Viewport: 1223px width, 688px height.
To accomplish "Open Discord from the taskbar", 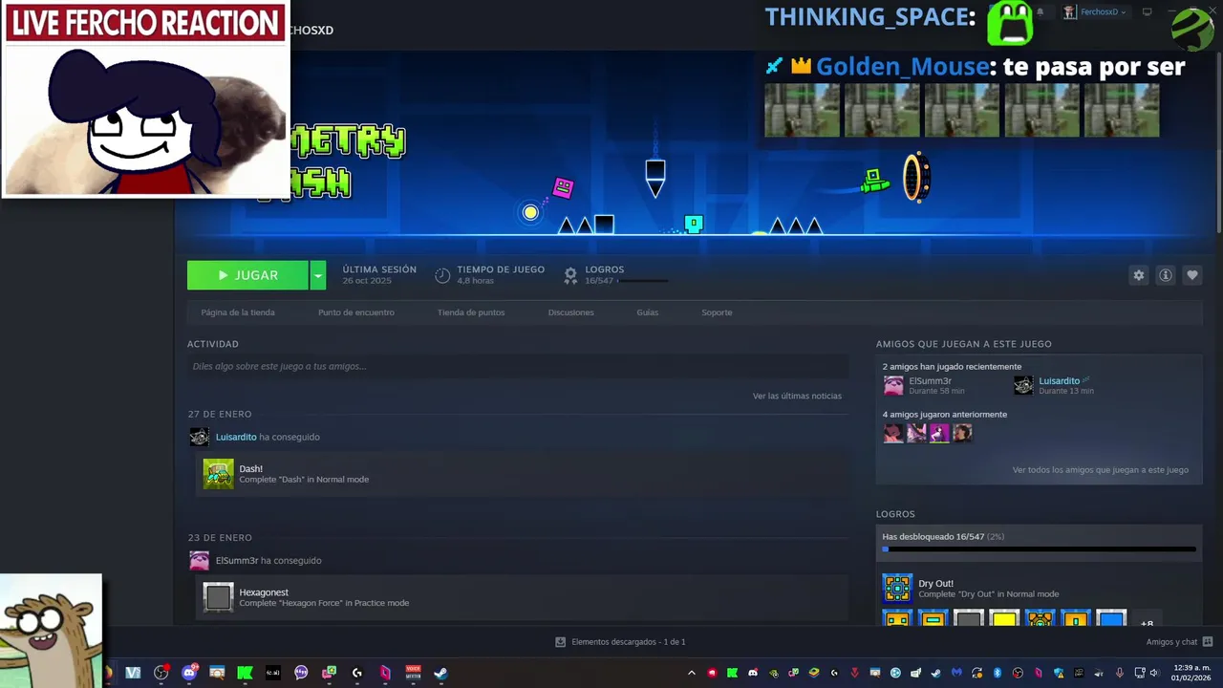I will [189, 673].
